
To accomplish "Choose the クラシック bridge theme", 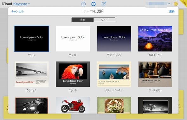I will point(32,74).
